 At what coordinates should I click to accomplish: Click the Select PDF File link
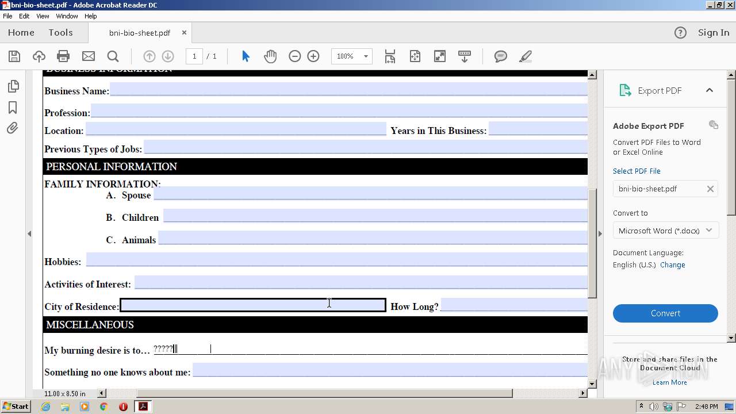tap(637, 171)
